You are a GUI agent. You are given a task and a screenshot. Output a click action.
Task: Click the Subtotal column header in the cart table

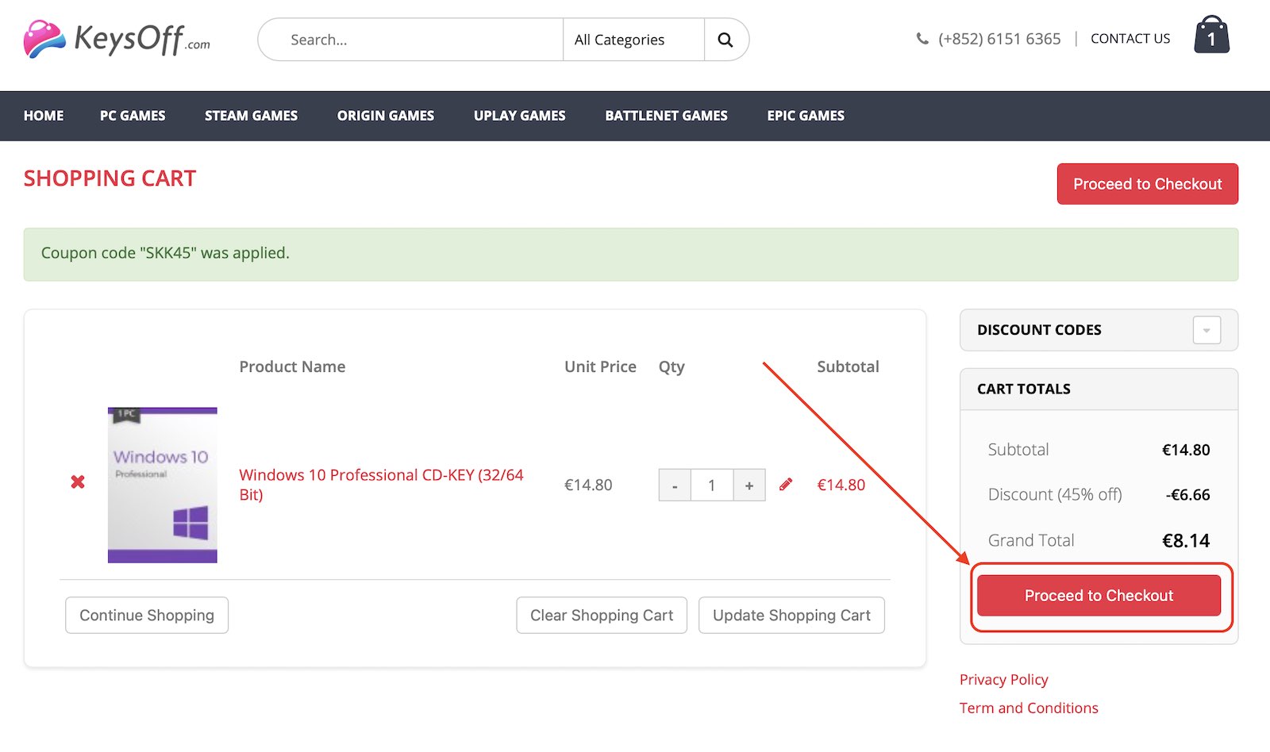[848, 366]
